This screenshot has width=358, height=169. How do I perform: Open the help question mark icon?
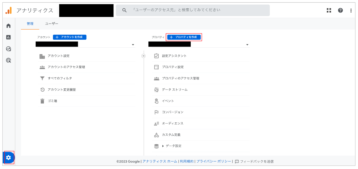coord(340,10)
